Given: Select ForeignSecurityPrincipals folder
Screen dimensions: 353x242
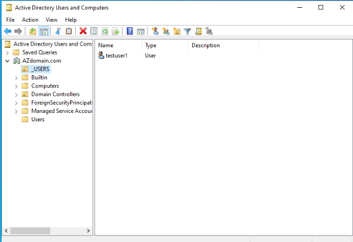Looking at the screenshot, I should pos(62,102).
